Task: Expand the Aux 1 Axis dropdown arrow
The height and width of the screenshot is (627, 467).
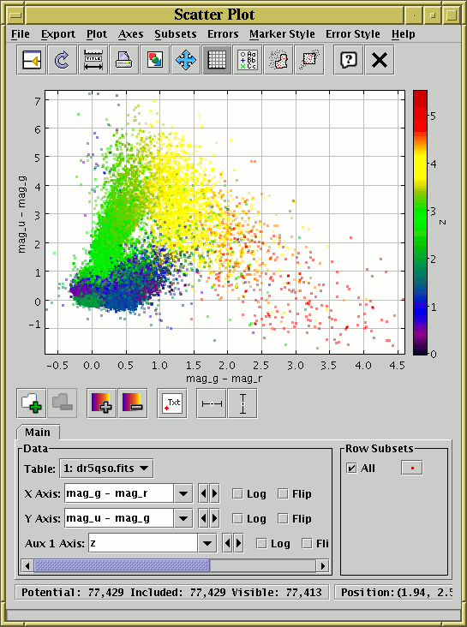Action: 207,543
